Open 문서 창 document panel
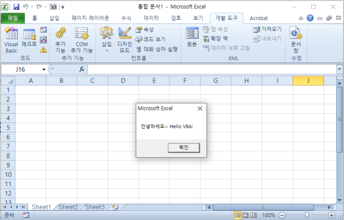Image resolution: width=344 pixels, height=220 pixels. (296, 40)
